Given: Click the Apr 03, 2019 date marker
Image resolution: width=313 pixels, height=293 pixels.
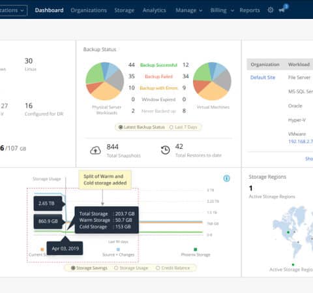Looking at the screenshot, I should click(65, 248).
